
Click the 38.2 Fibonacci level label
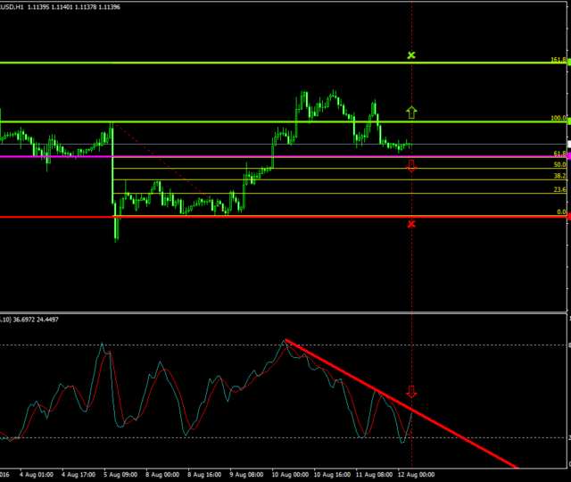click(x=559, y=177)
